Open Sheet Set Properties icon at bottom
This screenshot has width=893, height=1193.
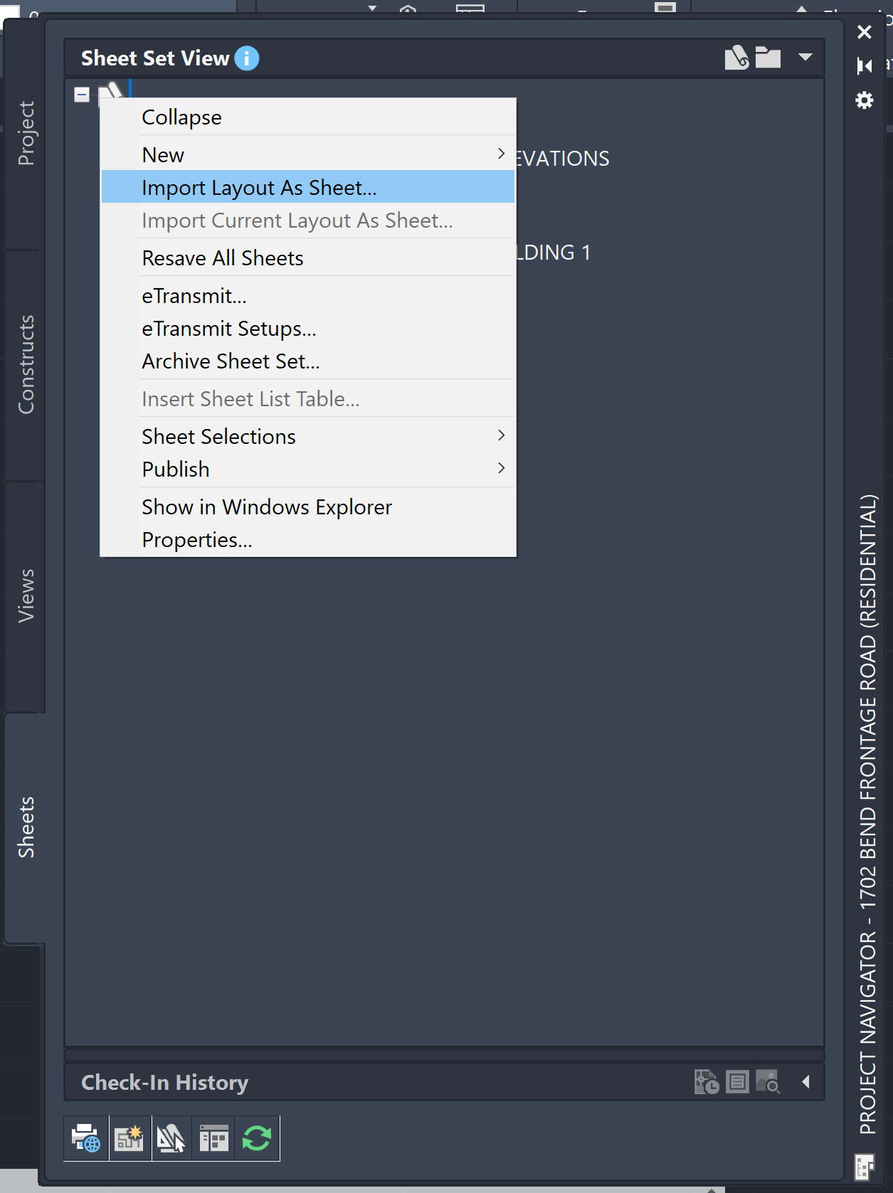pyautogui.click(x=213, y=1138)
